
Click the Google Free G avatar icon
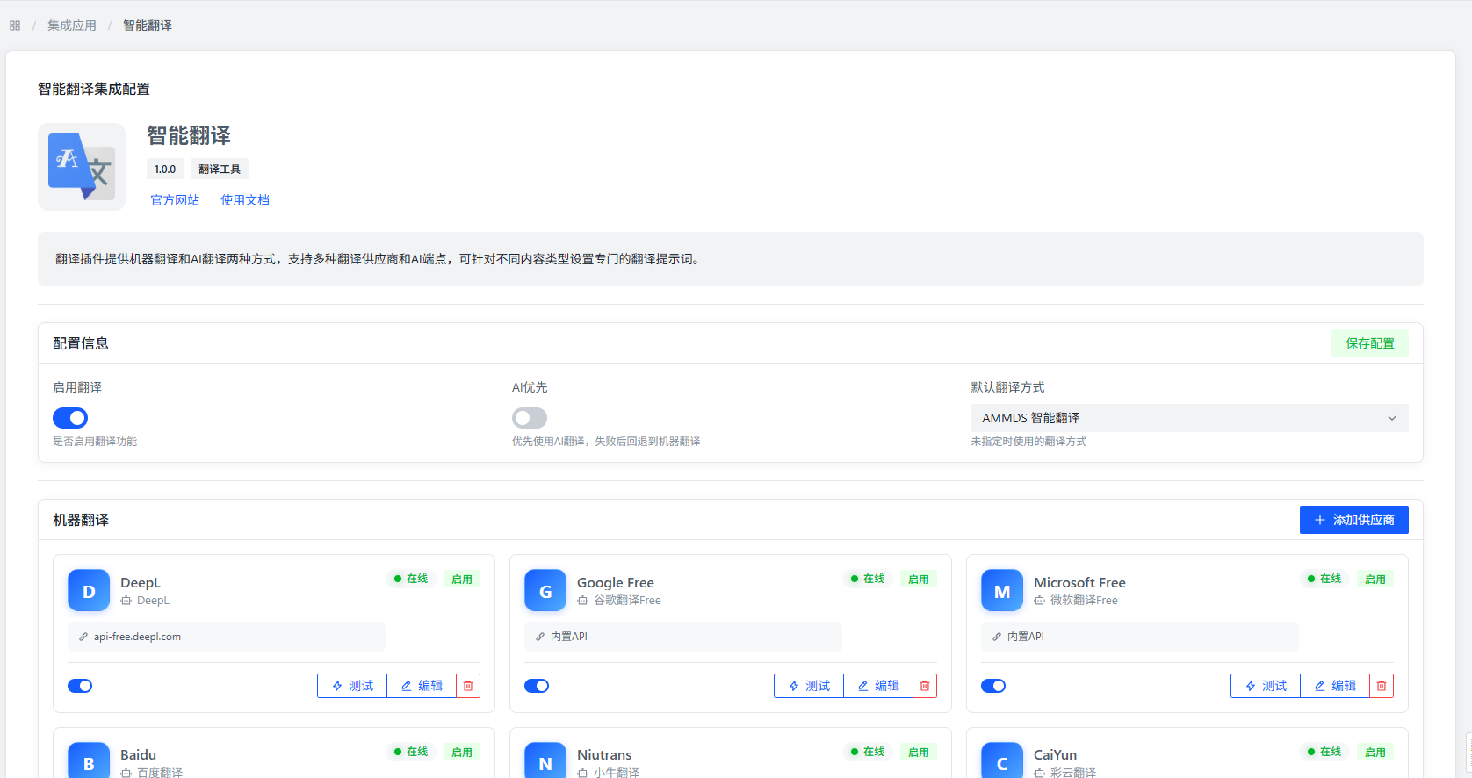(x=545, y=591)
